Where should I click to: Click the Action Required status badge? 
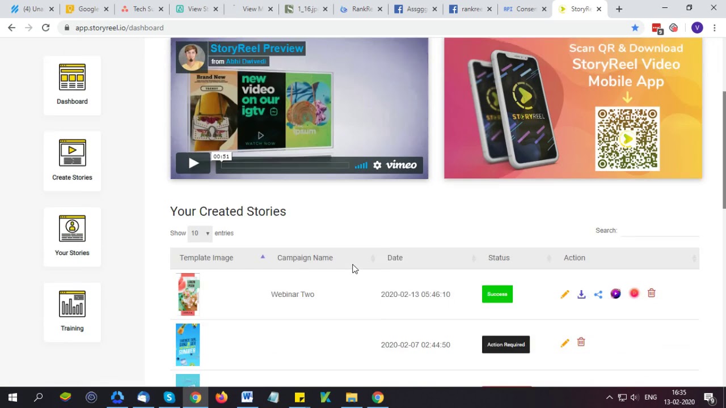pos(506,345)
